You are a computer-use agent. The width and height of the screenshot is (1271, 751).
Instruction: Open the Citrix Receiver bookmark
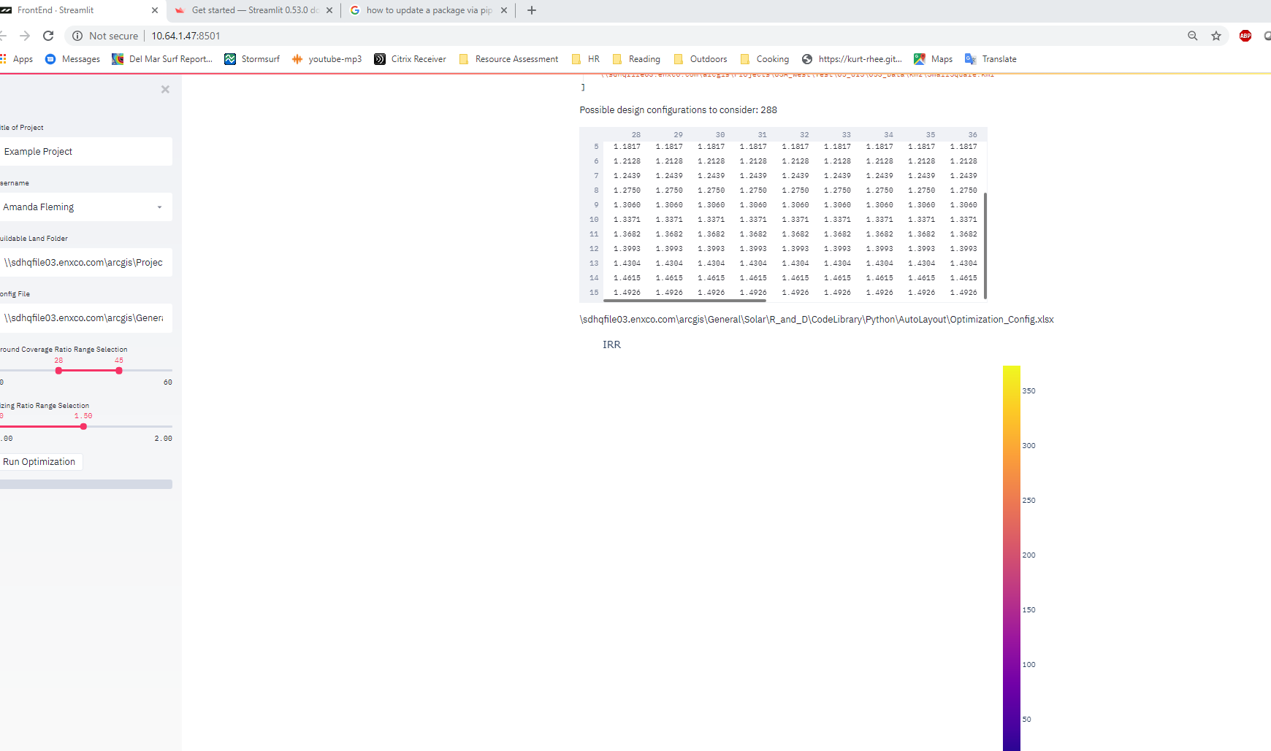(419, 58)
